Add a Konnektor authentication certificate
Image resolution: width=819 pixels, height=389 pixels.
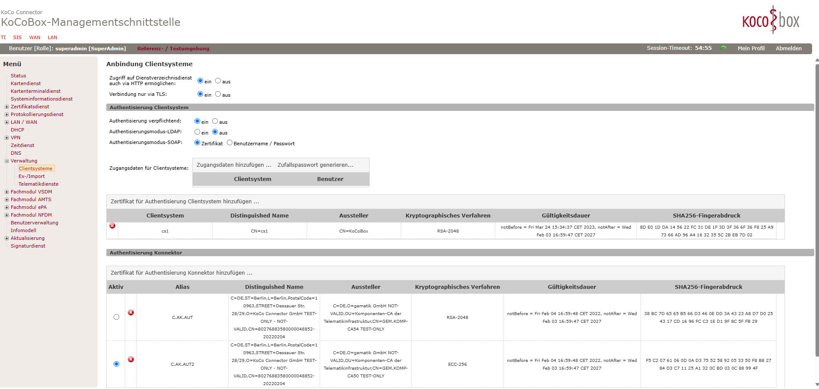tap(181, 273)
